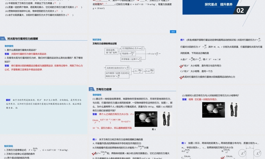The image size is (265, 159).
Task: Click the red cross mark beside statement (2)
Action: point(56,3)
